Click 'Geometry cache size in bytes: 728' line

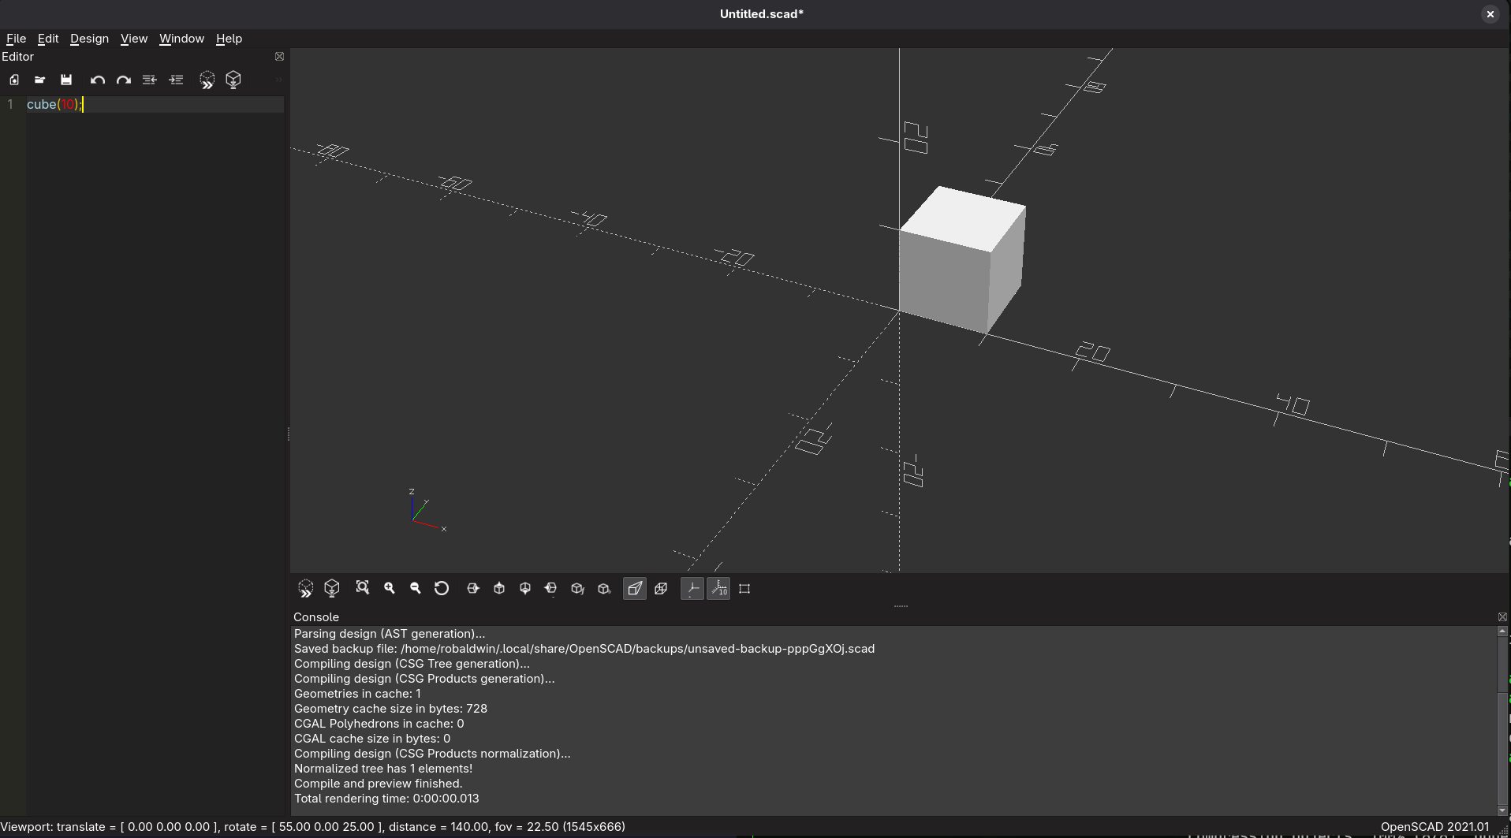click(390, 709)
